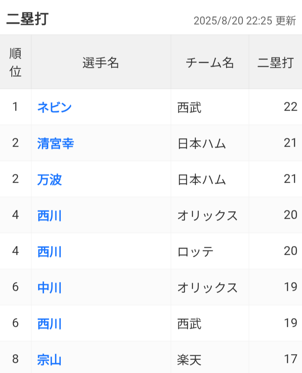Click the 順位 column header

(16, 62)
